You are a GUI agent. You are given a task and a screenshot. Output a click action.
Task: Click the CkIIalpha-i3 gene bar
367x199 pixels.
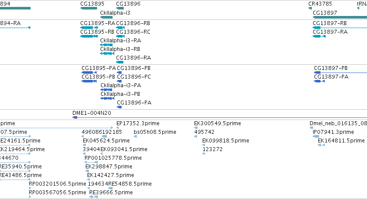pos(106,17)
